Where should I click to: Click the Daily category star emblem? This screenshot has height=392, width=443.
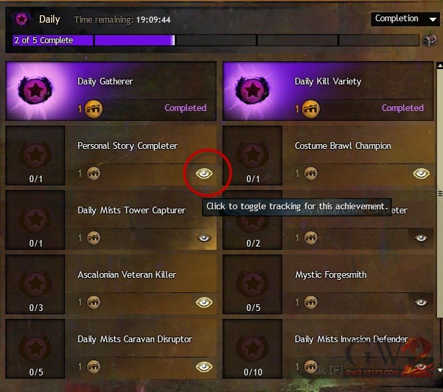coord(21,19)
